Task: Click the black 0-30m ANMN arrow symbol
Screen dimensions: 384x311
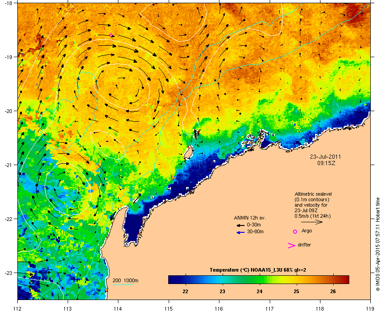Action: (240, 225)
